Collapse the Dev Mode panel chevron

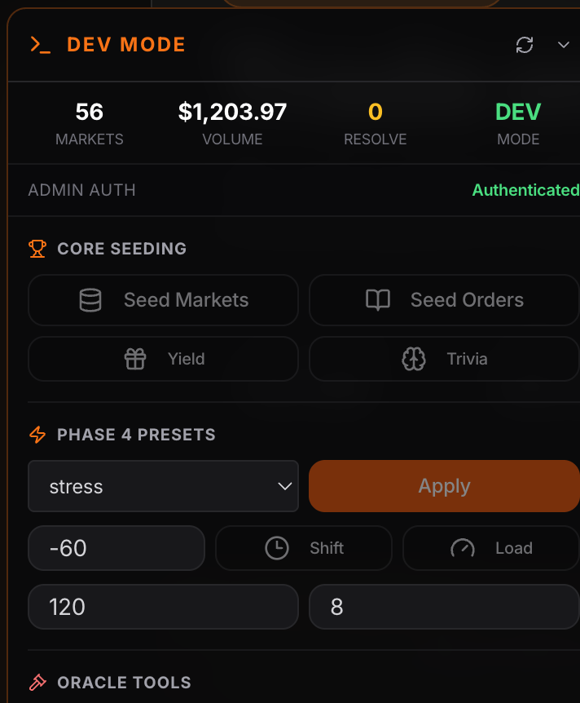563,45
